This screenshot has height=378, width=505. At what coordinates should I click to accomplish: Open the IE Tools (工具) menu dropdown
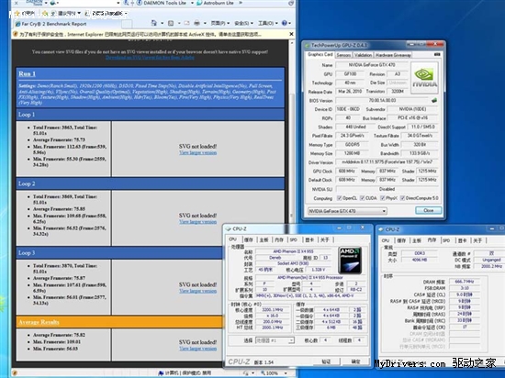point(267,23)
